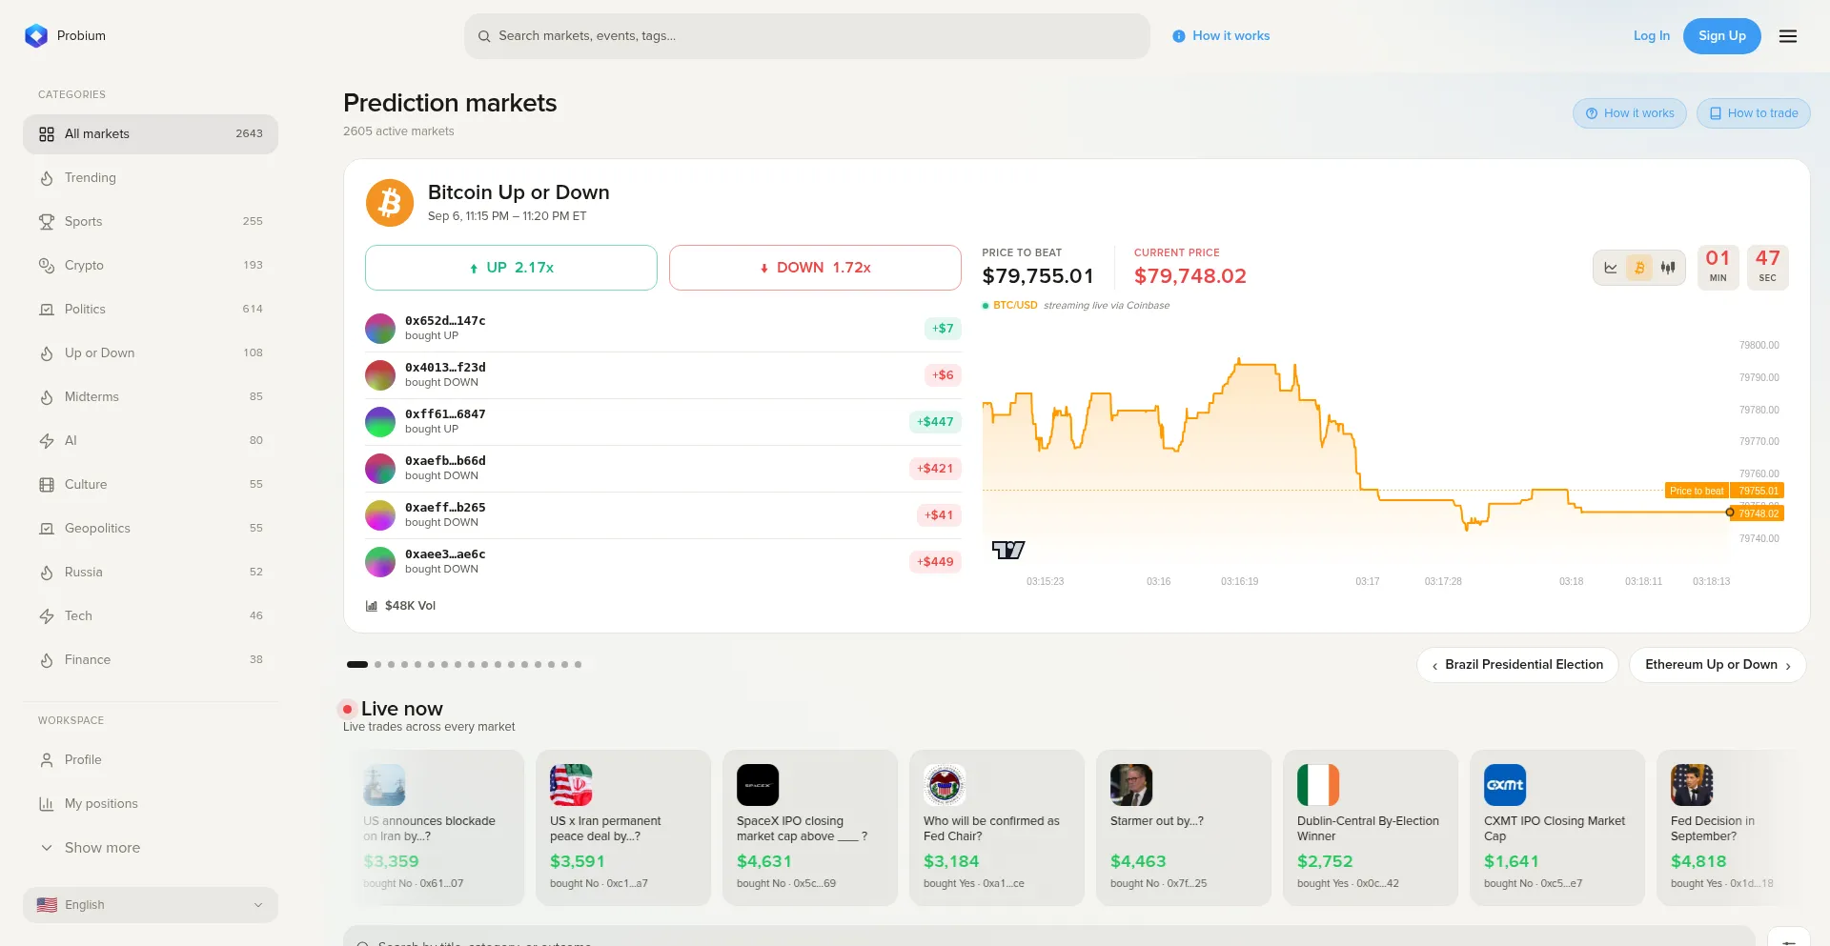Screen dimensions: 1830x946
Task: Click avatar of trader 0xaee3…ae6c
Action: (380, 562)
